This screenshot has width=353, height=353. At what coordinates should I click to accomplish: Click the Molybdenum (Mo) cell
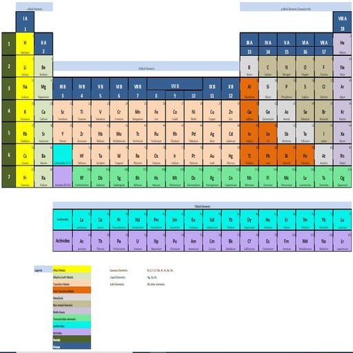[119, 132]
